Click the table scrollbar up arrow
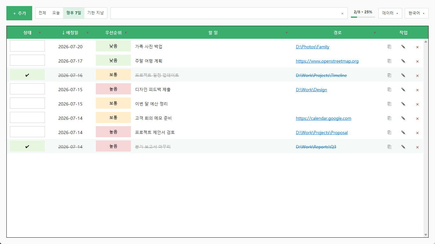This screenshot has height=244, width=435. point(426,42)
